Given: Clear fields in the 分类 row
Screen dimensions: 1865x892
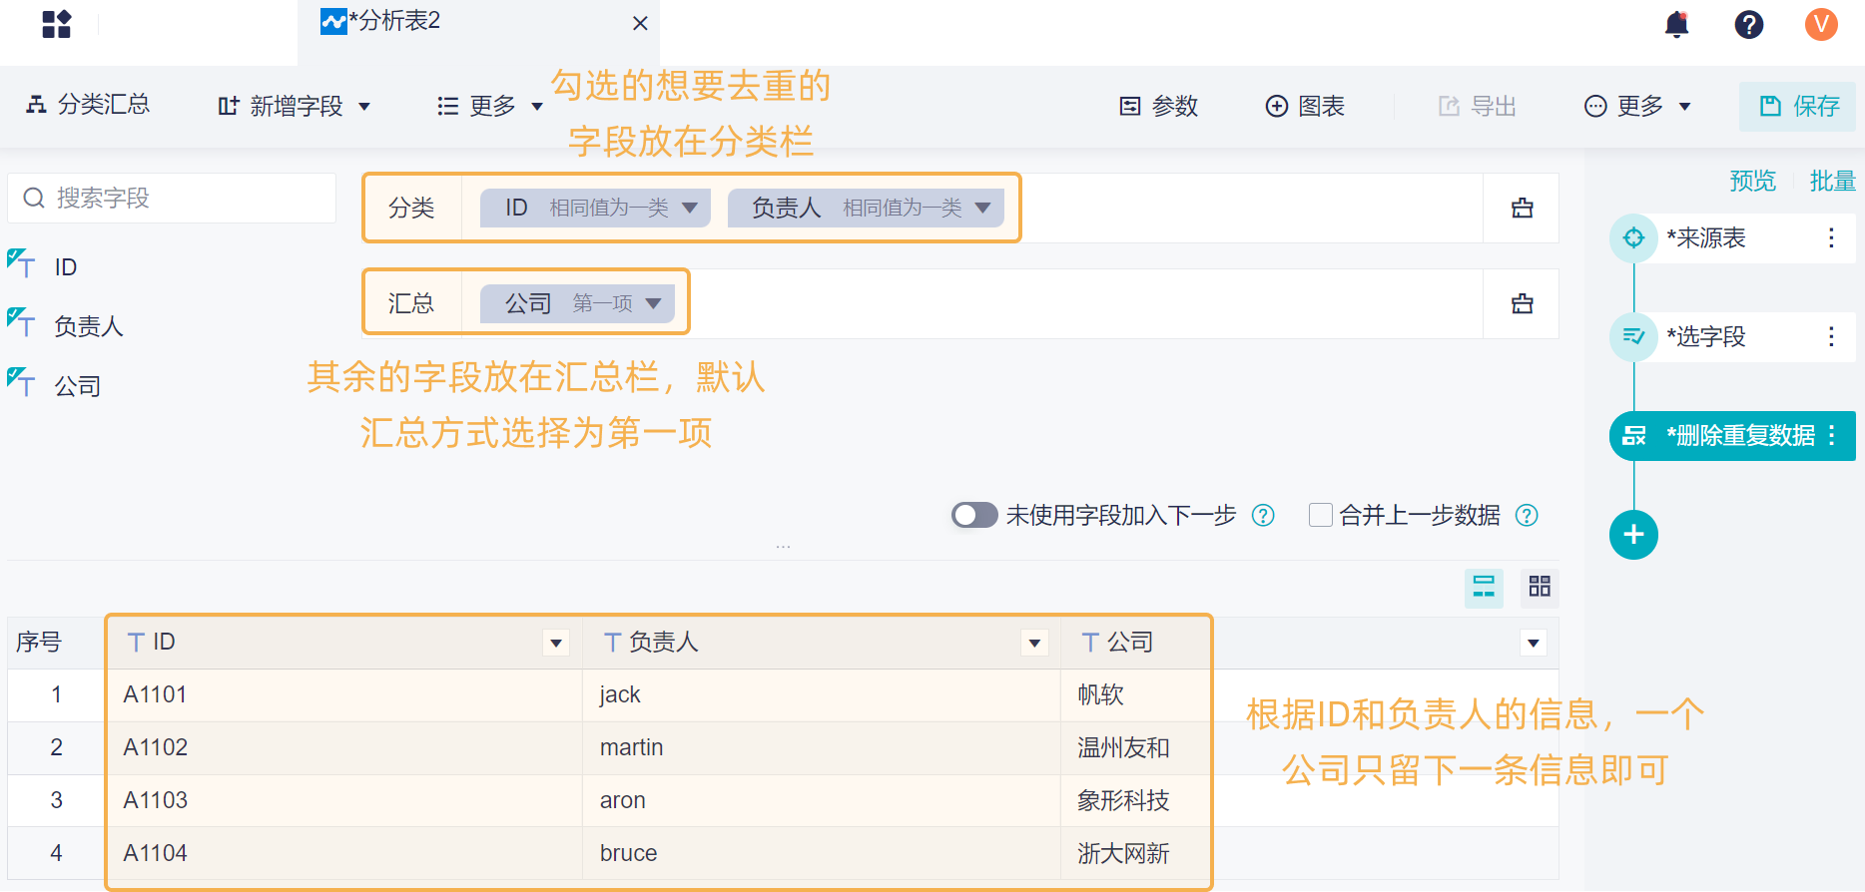Looking at the screenshot, I should [x=1522, y=209].
